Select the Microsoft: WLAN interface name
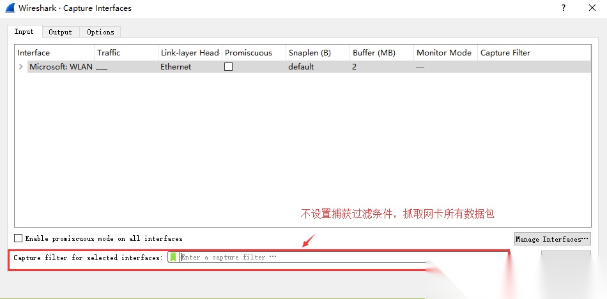This screenshot has width=607, height=299. tap(61, 67)
